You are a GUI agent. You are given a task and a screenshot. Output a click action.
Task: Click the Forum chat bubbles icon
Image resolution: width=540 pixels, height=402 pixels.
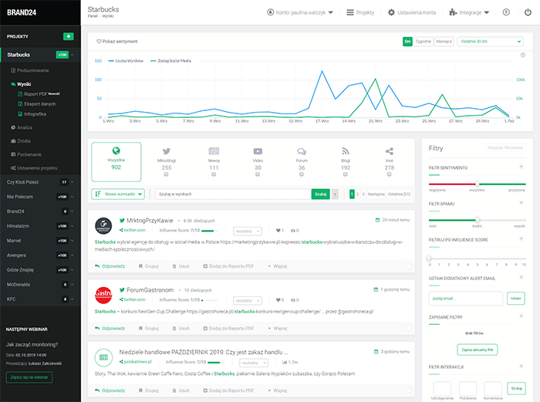click(x=302, y=151)
